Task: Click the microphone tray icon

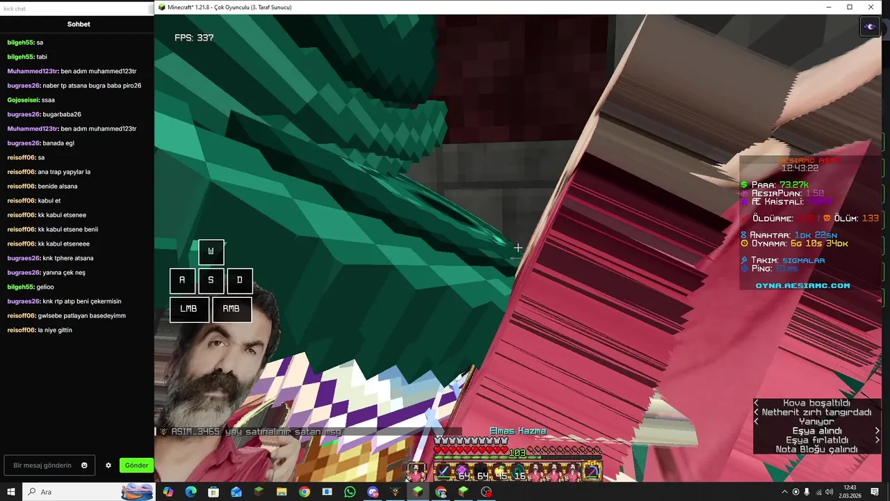Action: click(x=807, y=492)
